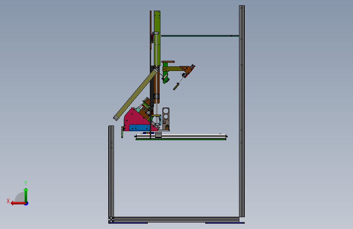Select the small olive handle below bracket
Screen dimensions: 353x229
[x=176, y=86]
